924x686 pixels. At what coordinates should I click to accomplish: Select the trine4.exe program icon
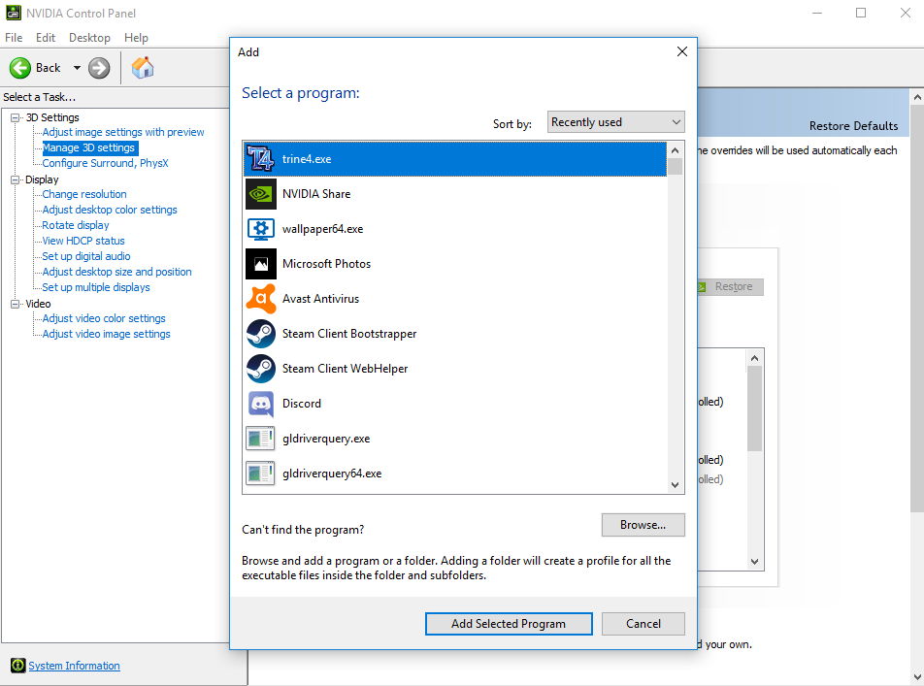point(260,159)
